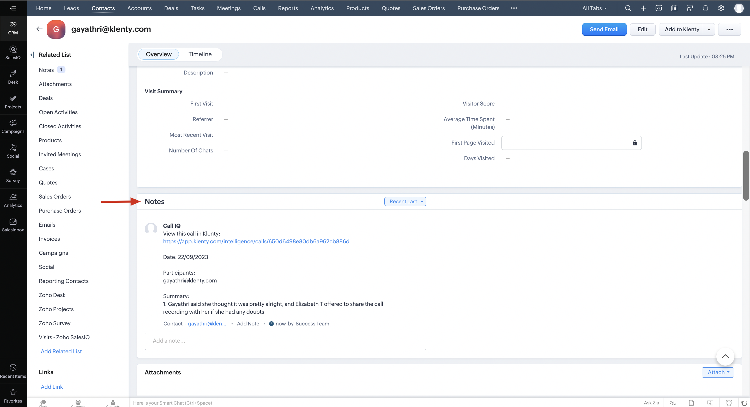Toggle the hamburger menu at top-left
Image resolution: width=750 pixels, height=407 pixels.
point(13,8)
